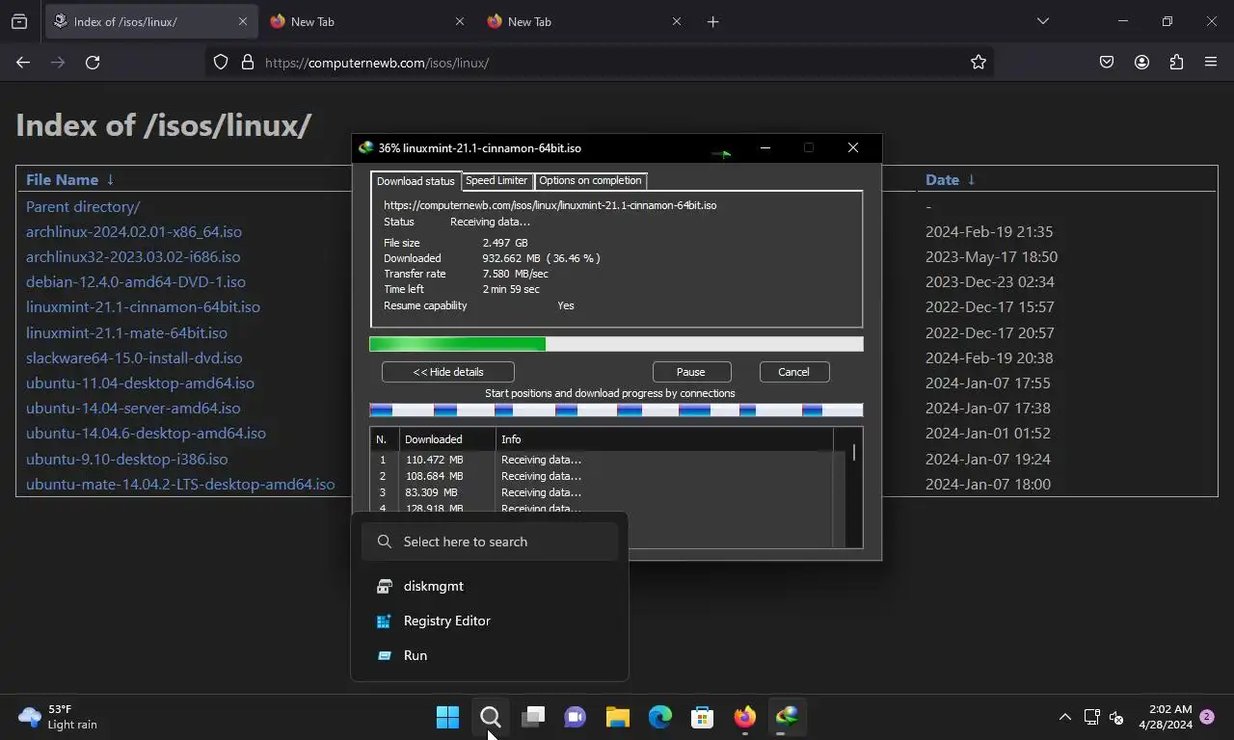Click the taskbar Search magnifier icon
1234x740 pixels.
[490, 717]
